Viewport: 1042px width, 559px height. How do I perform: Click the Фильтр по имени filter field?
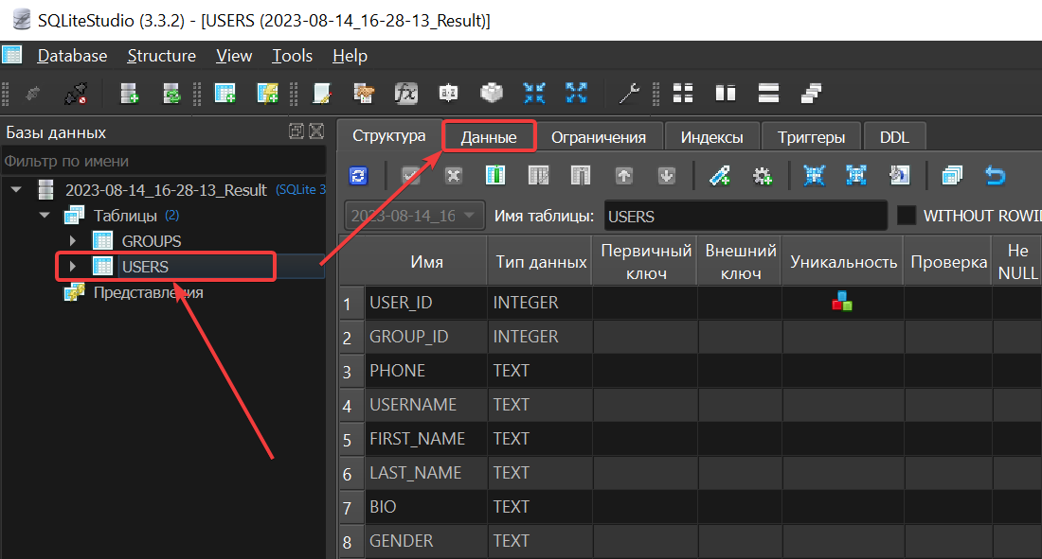[x=161, y=161]
